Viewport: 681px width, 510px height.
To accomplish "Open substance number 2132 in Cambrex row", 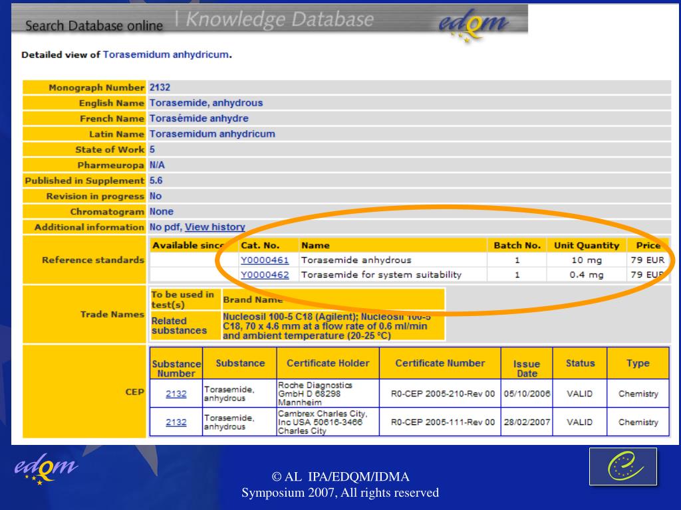I will click(x=176, y=422).
